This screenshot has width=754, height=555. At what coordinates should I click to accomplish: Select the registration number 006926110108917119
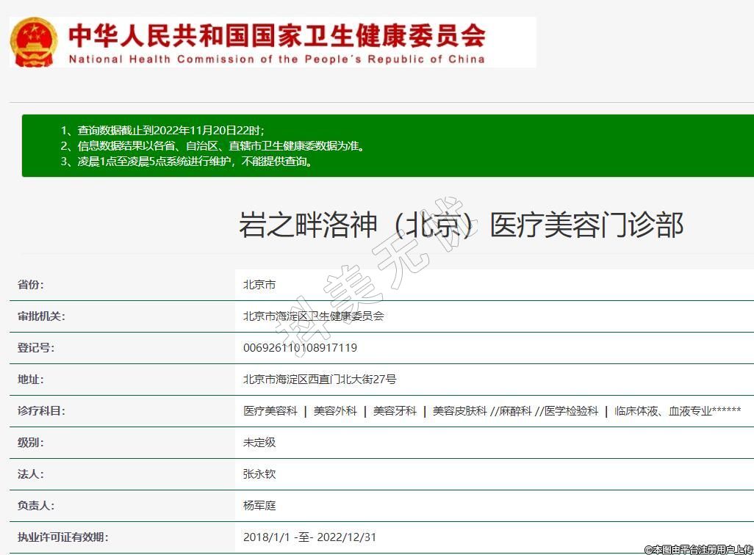click(300, 348)
